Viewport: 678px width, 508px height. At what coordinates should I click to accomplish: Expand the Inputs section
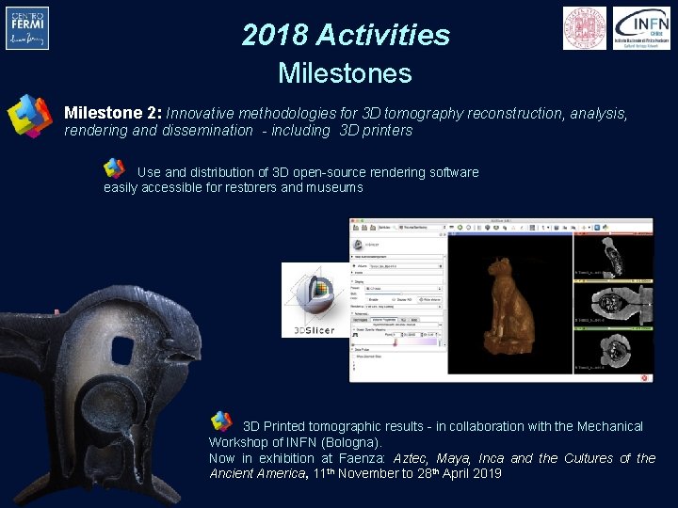(397, 273)
